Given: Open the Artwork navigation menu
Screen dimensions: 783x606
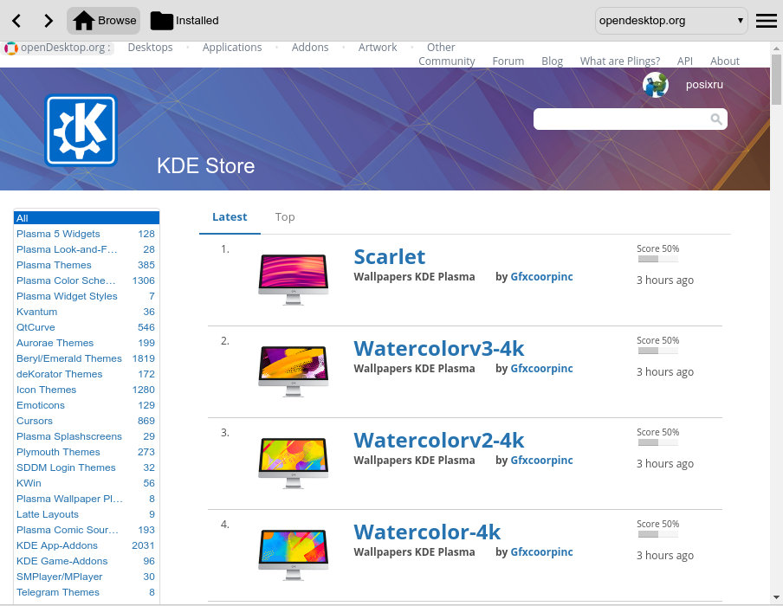Looking at the screenshot, I should 378,47.
